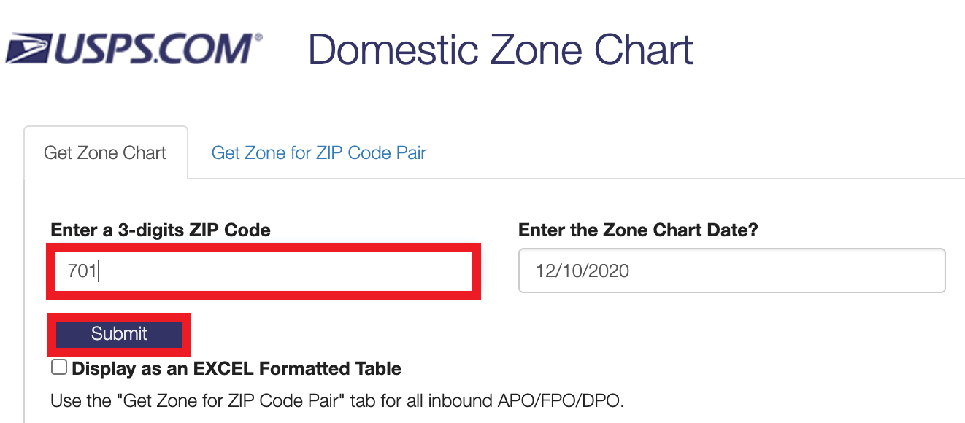The image size is (965, 423).
Task: Open the USPS.COM logo wordmark
Action: tap(133, 48)
